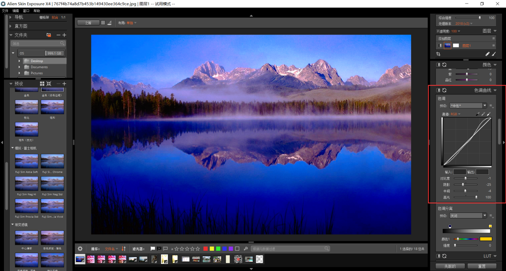
Task: Expand the 直方图 panel
Action: [x=11, y=26]
